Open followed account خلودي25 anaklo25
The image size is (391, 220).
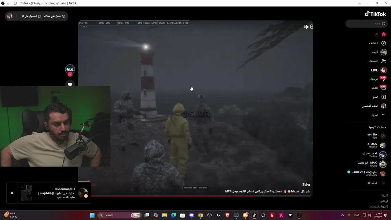(x=367, y=174)
